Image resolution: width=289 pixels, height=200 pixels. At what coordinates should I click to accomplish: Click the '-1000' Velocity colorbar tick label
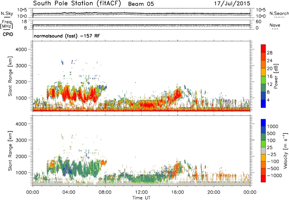pos(275,175)
